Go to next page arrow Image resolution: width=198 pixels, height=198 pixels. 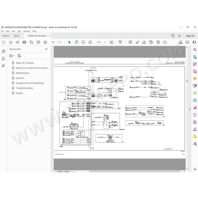click(x=45, y=42)
